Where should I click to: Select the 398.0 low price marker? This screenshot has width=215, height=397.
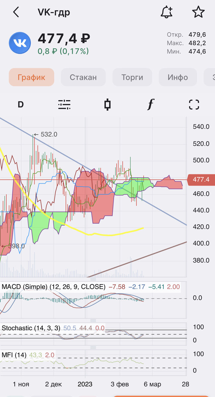point(13,246)
